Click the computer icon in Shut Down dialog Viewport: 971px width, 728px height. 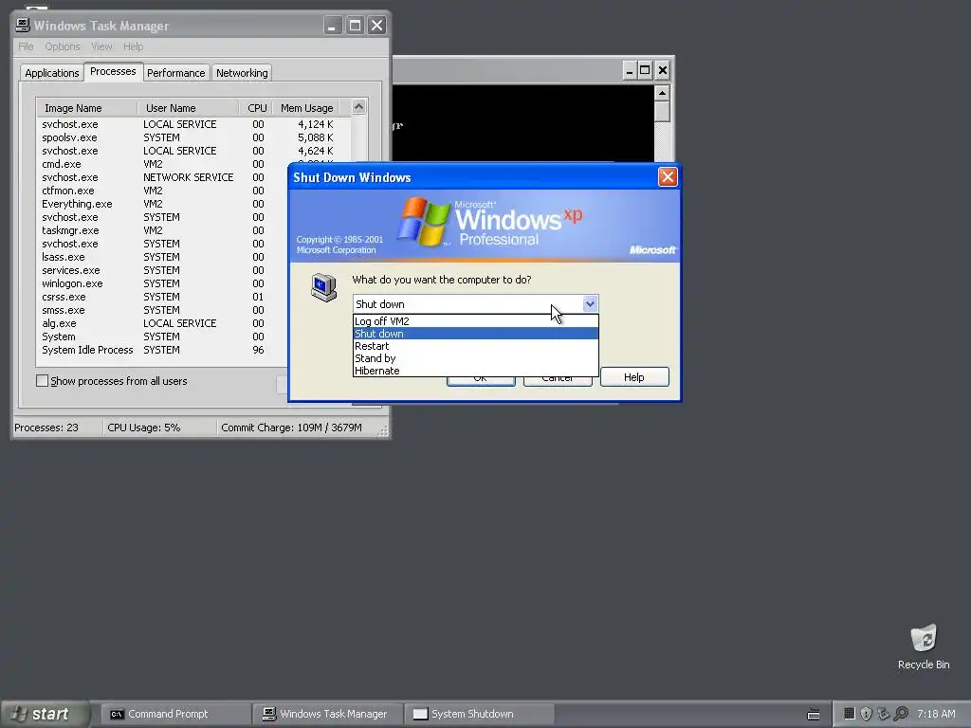click(324, 288)
